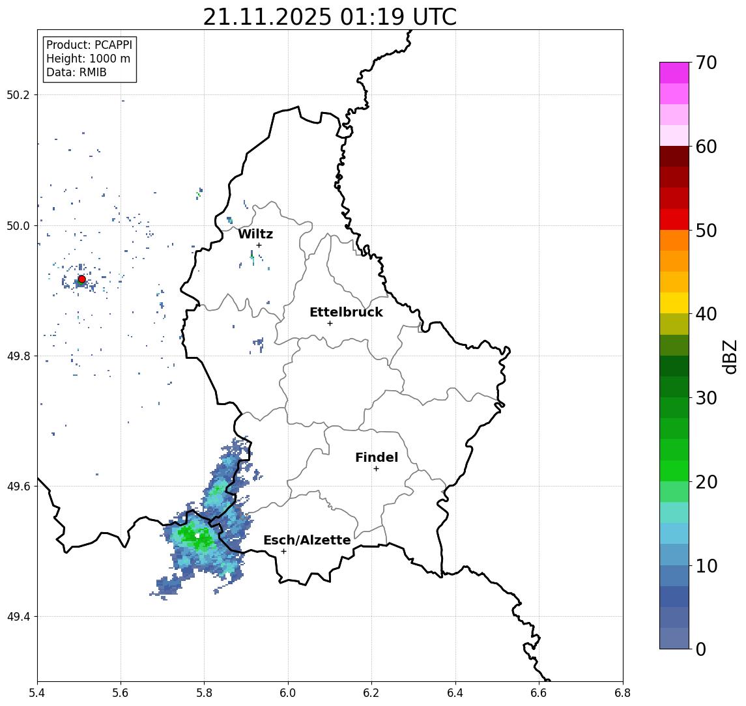Screen dimensions: 746x706
Task: Click latitude tick label 49.6
Action: 18,487
